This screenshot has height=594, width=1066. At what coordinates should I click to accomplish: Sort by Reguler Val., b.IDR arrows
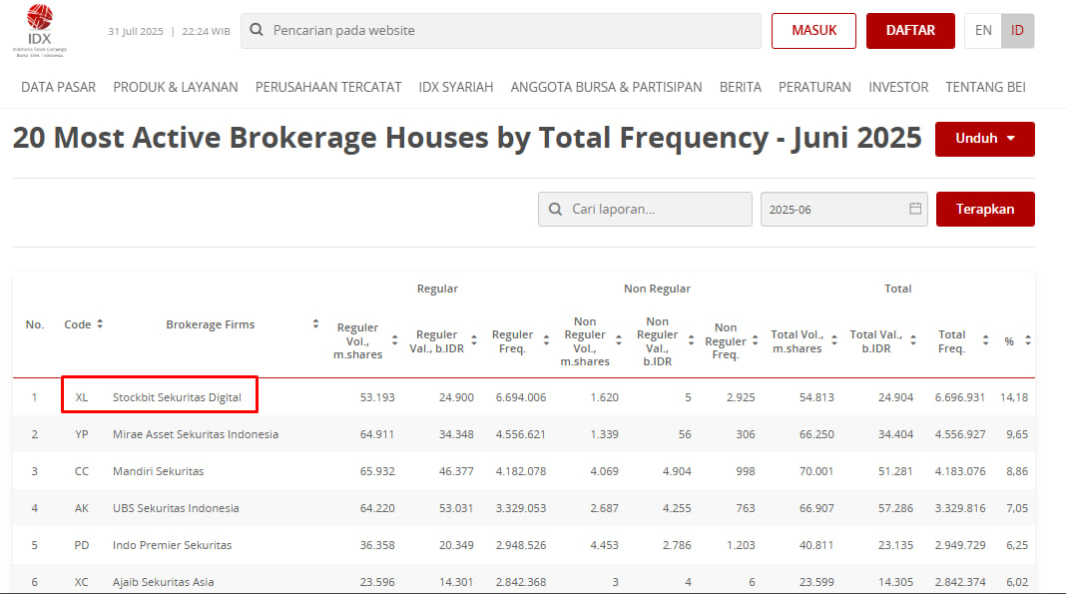click(x=474, y=340)
